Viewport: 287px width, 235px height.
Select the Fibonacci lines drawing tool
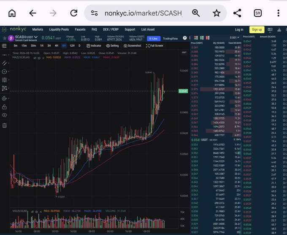tap(4, 80)
